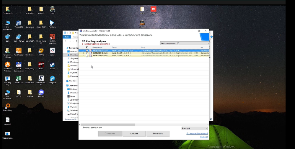
Task: Select OneDrive in the Explorer sidebar
Action: click(x=73, y=81)
